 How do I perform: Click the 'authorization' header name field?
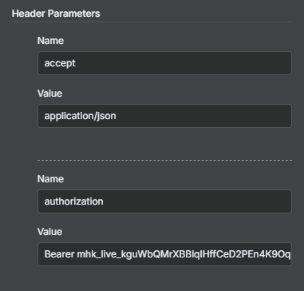tap(164, 201)
